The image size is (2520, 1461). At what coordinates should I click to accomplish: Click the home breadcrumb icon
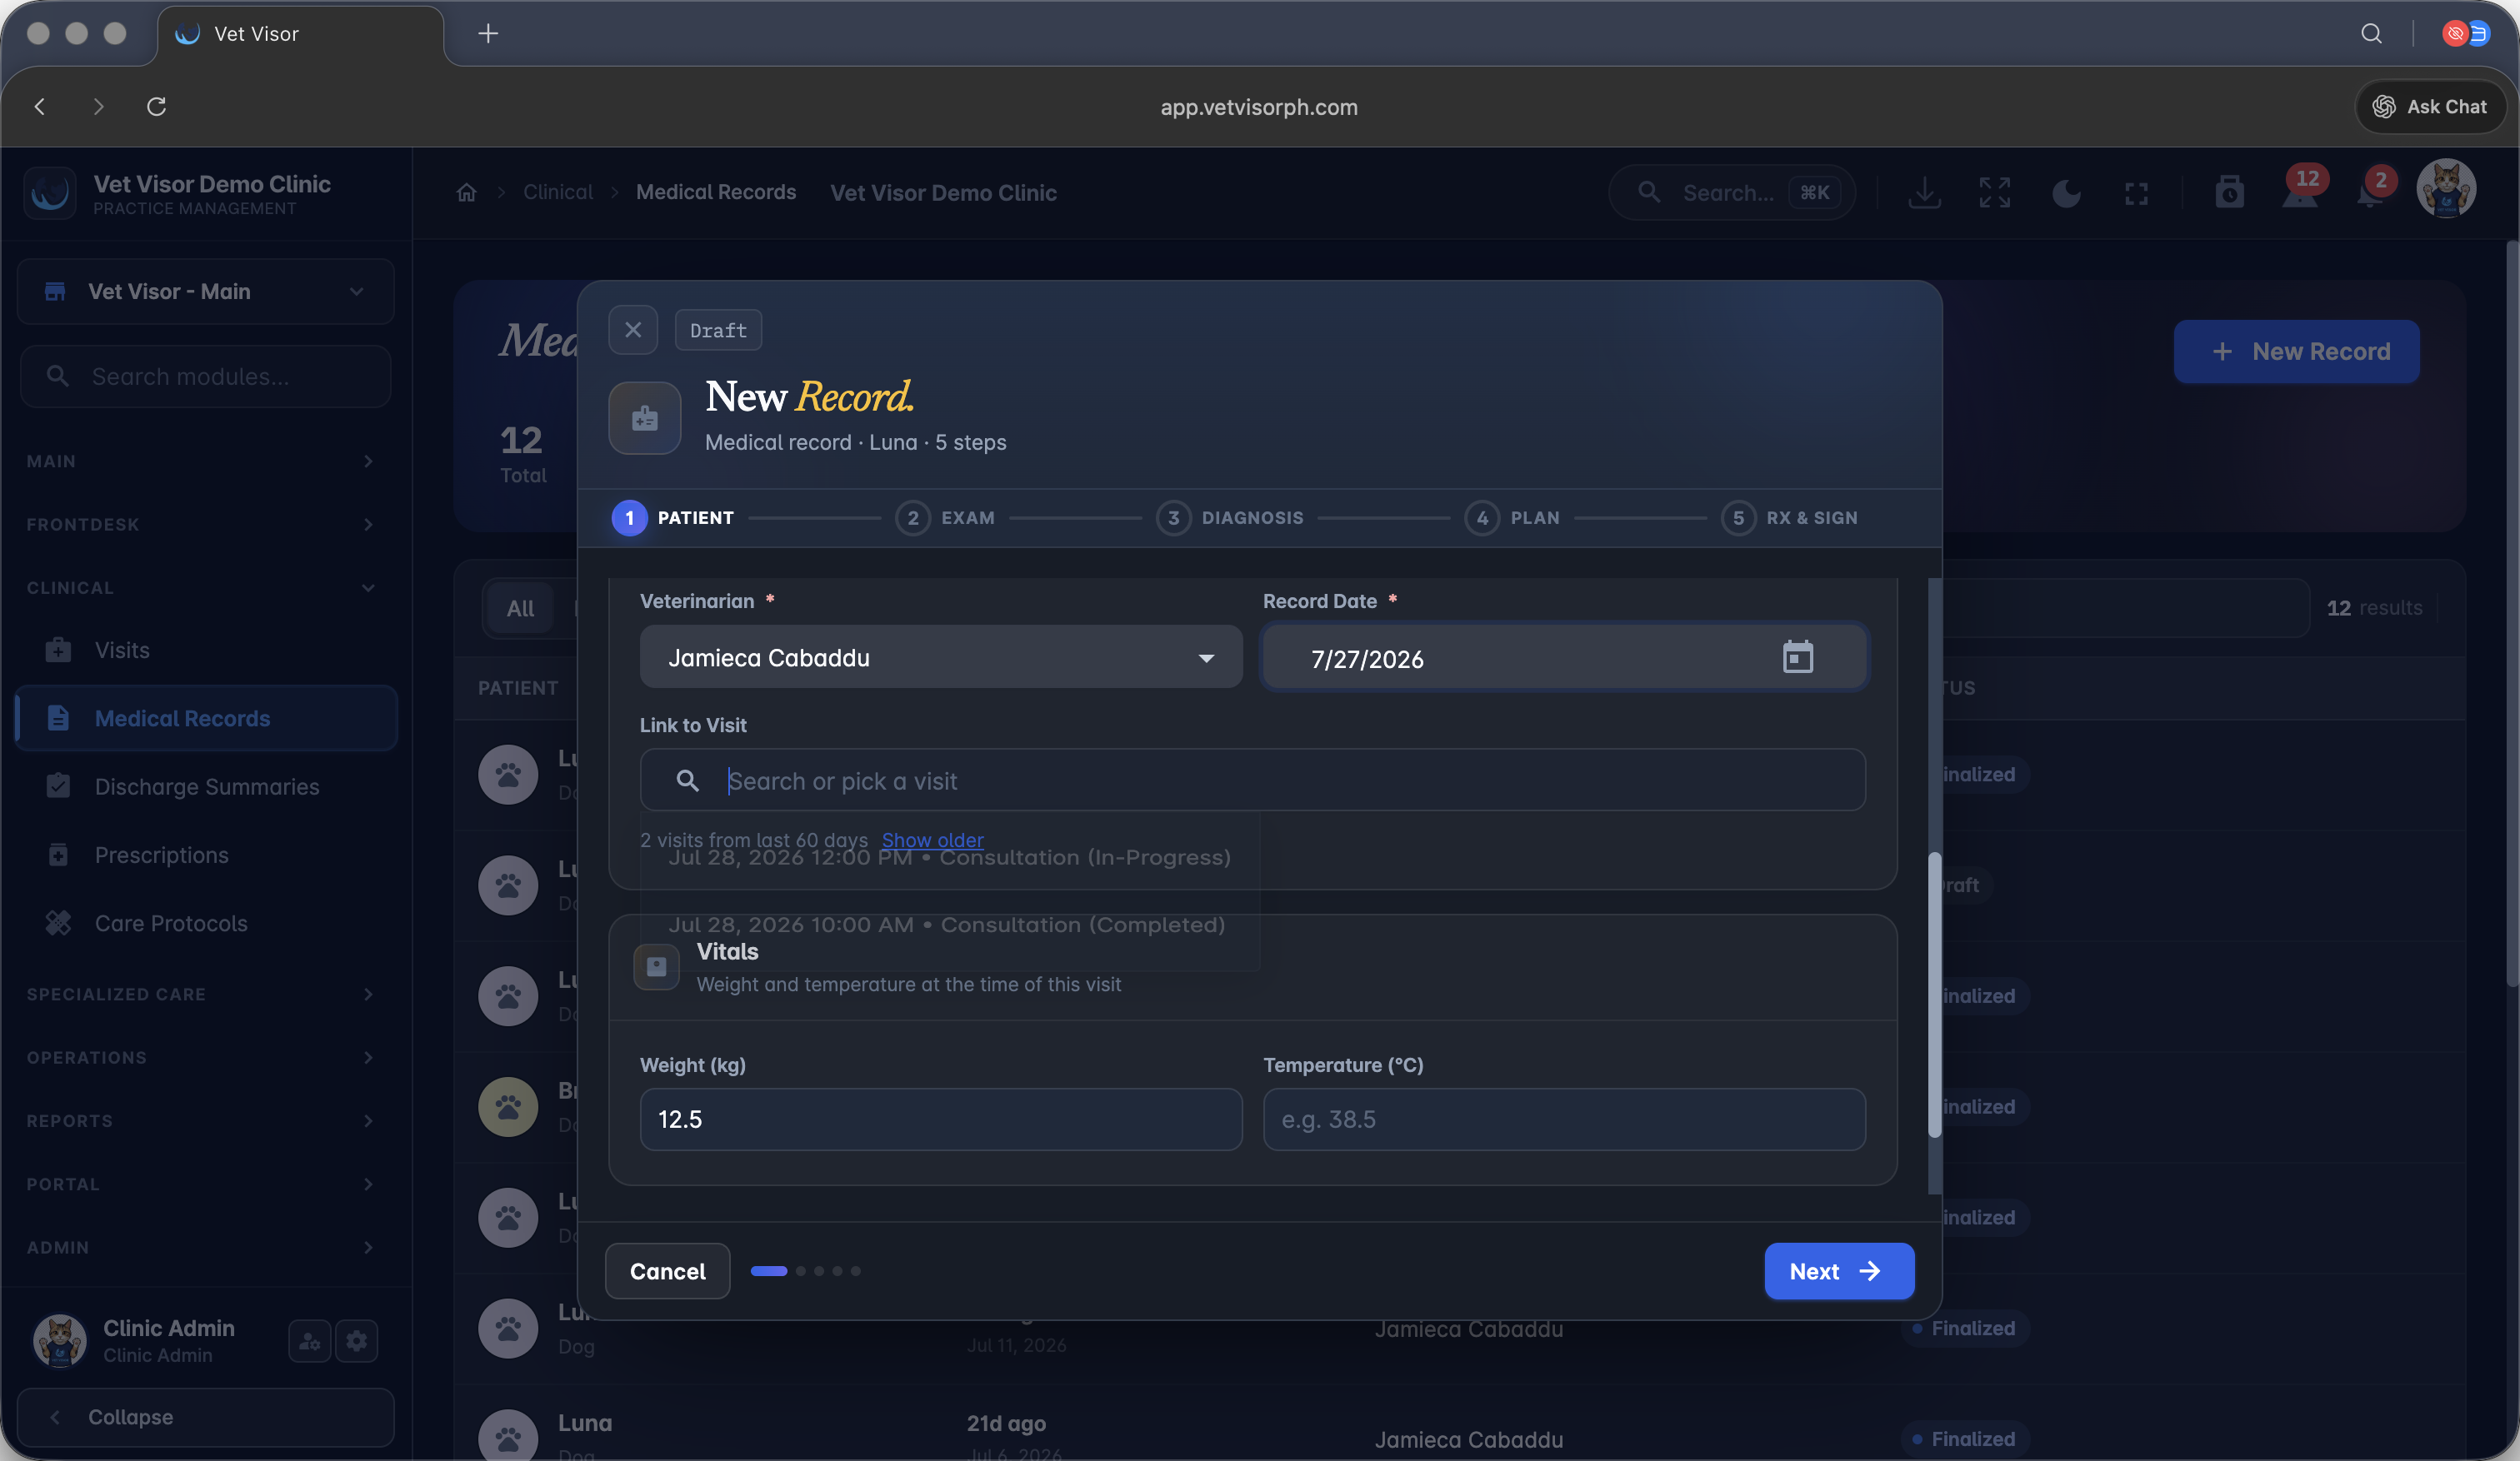(466, 192)
